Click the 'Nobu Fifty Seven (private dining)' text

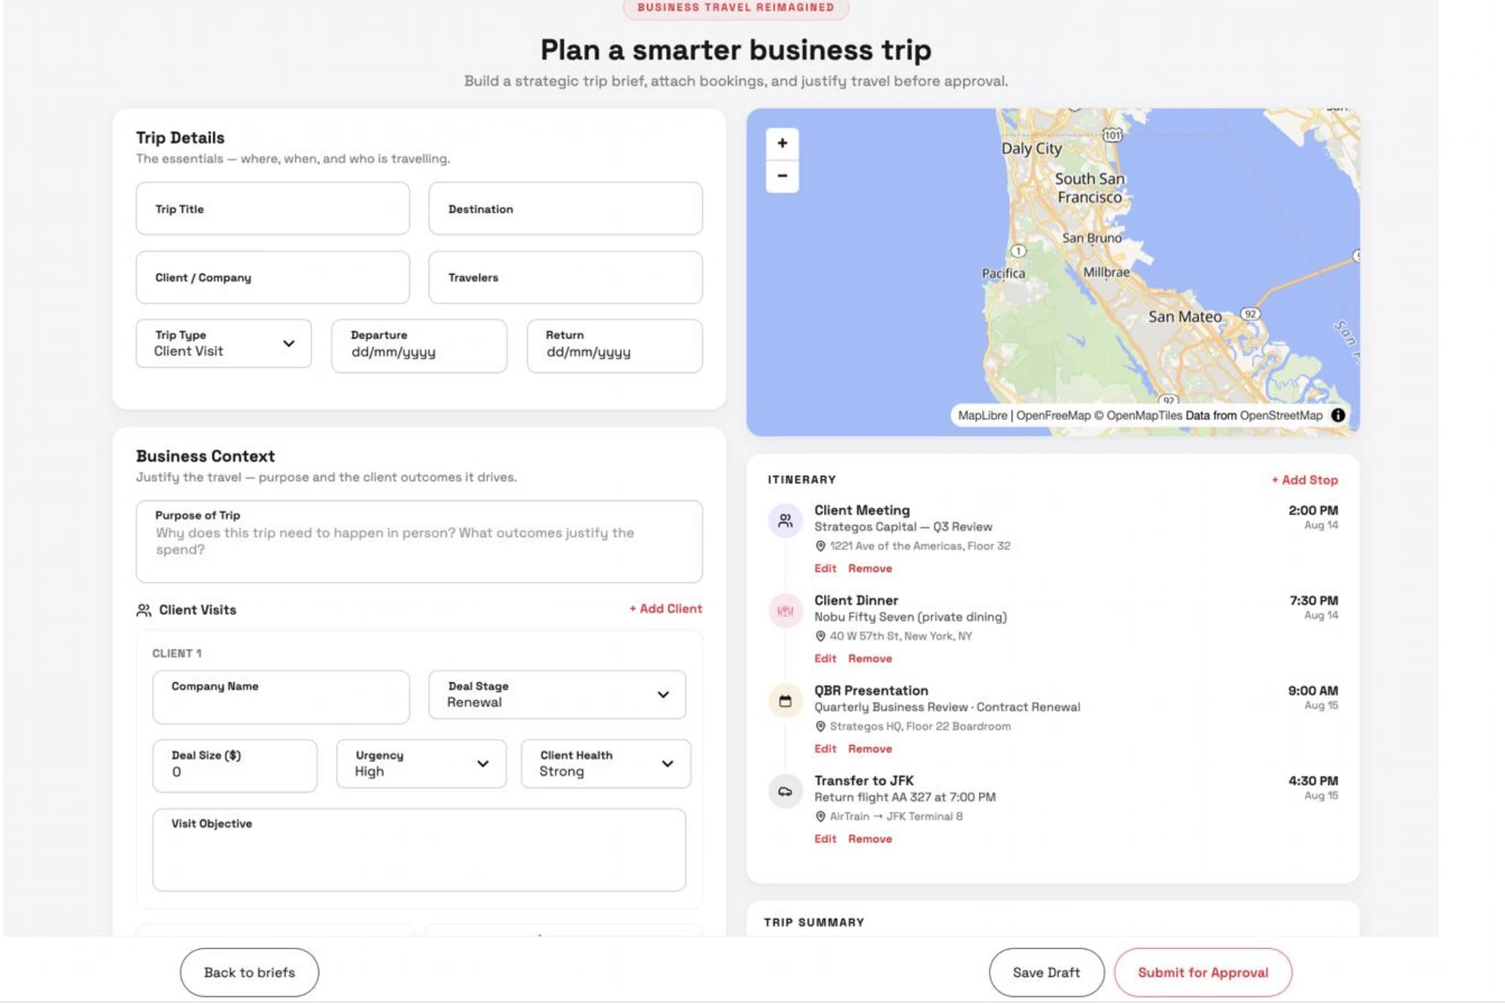tap(911, 617)
